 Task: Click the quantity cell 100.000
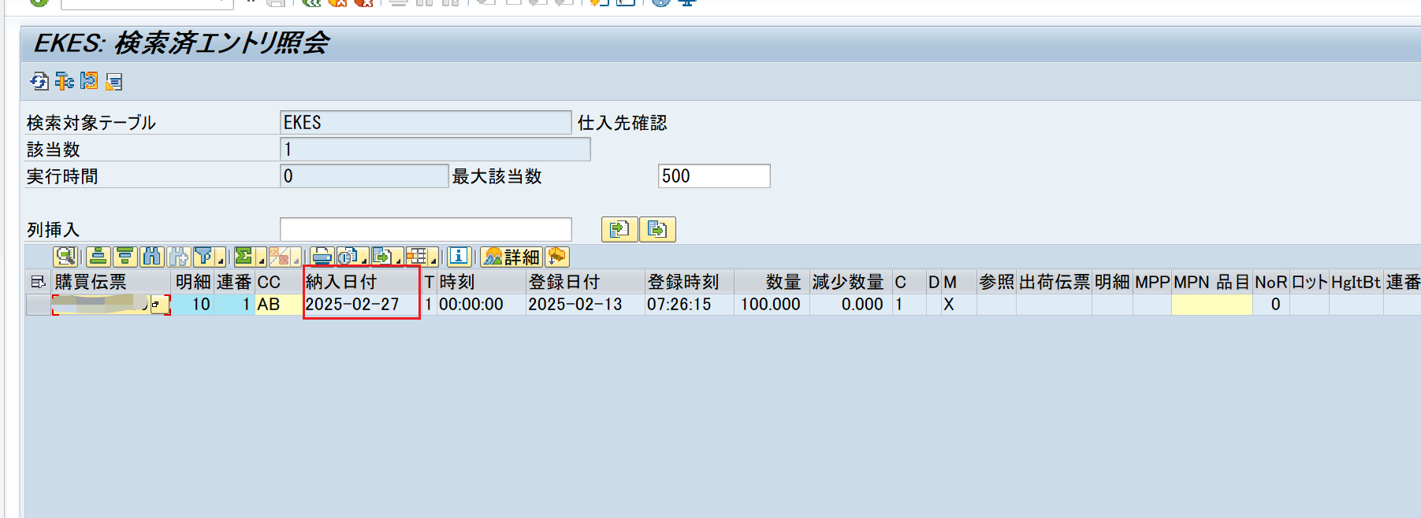click(x=772, y=305)
